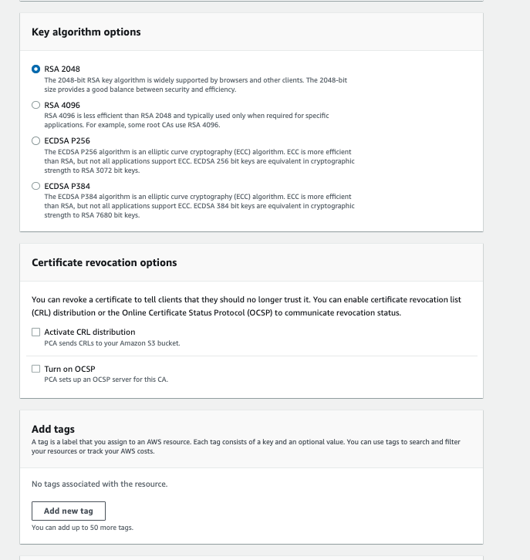Click the Add tags section heading

(x=53, y=429)
